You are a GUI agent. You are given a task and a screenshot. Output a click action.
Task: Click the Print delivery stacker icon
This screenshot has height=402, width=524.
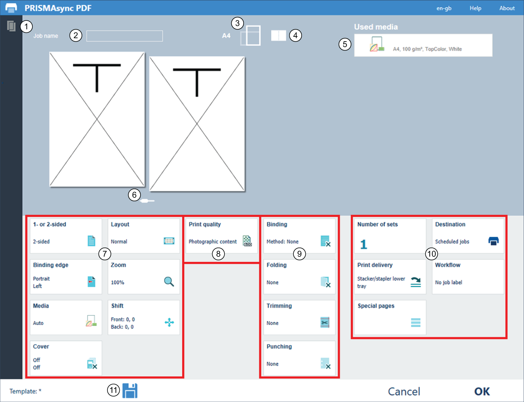coord(416,282)
